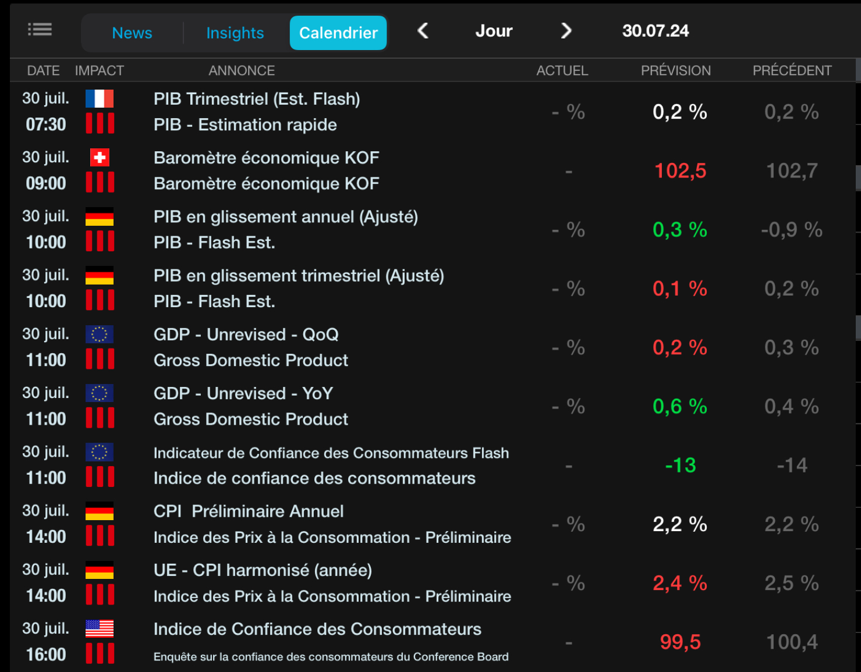Viewport: 861px width, 672px height.
Task: Open the GDP - Unrevised - YoY announcement
Action: (243, 393)
